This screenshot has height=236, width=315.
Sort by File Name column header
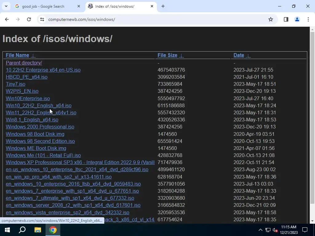(x=18, y=55)
